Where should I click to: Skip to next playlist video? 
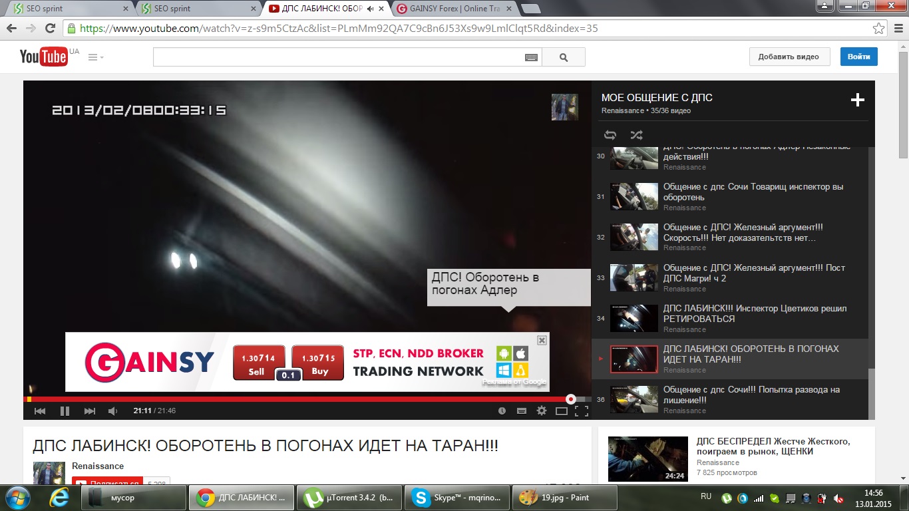(90, 411)
